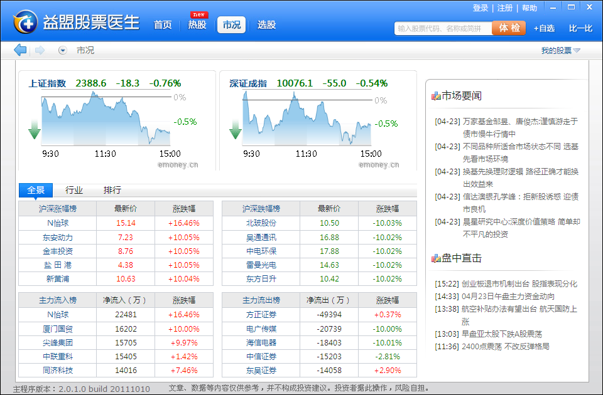603x395 pixels.
Task: Click stock 东安动力
Action: tap(58, 238)
